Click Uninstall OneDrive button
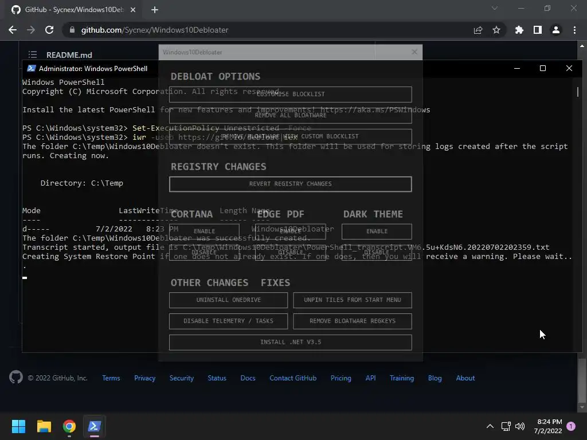 228,300
